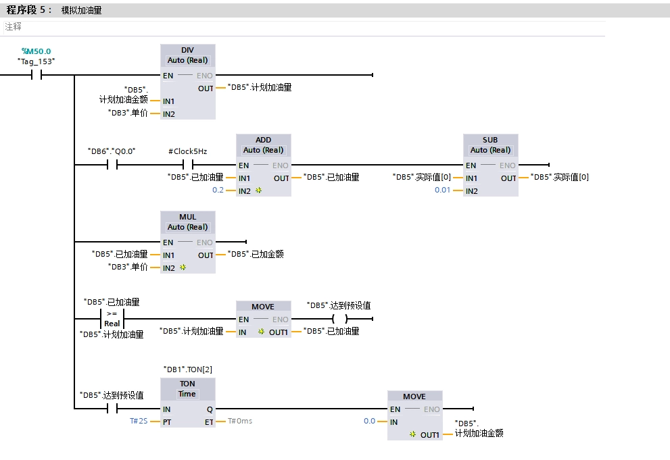The width and height of the screenshot is (670, 460).
Task: Click the DIV IN2 operand DB3.单价
Action: coord(128,113)
